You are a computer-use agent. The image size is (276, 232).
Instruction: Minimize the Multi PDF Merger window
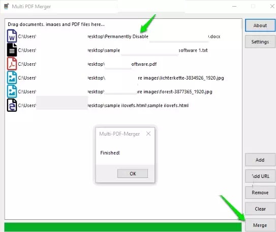[234, 6]
